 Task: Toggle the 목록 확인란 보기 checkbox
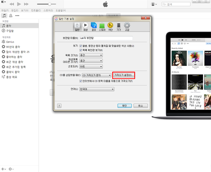tap(81, 50)
